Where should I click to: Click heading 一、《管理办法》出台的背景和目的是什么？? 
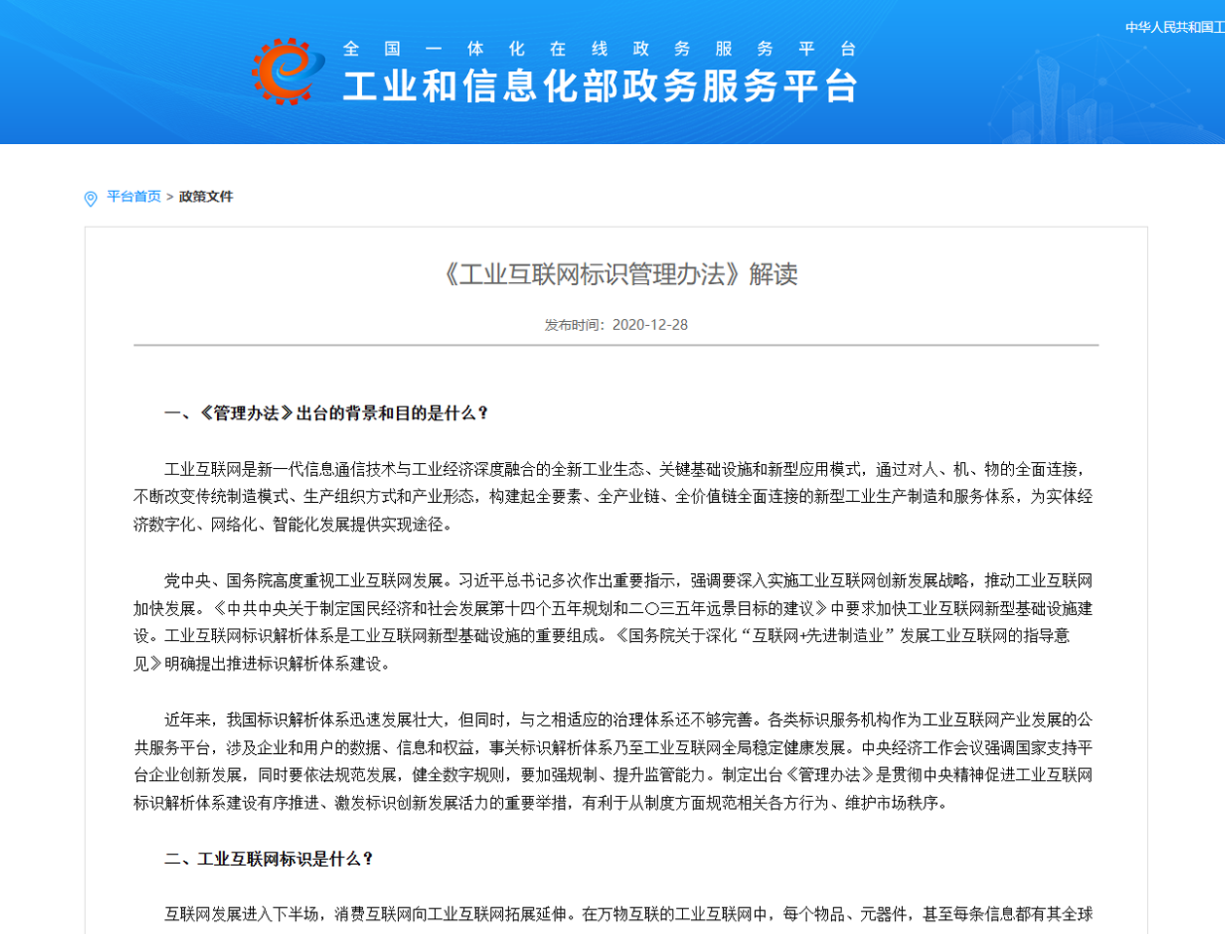327,413
